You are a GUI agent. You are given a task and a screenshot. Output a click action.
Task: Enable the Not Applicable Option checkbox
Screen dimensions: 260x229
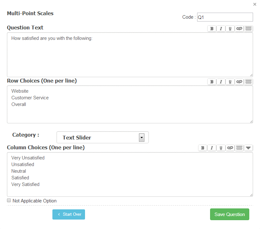coord(9,201)
